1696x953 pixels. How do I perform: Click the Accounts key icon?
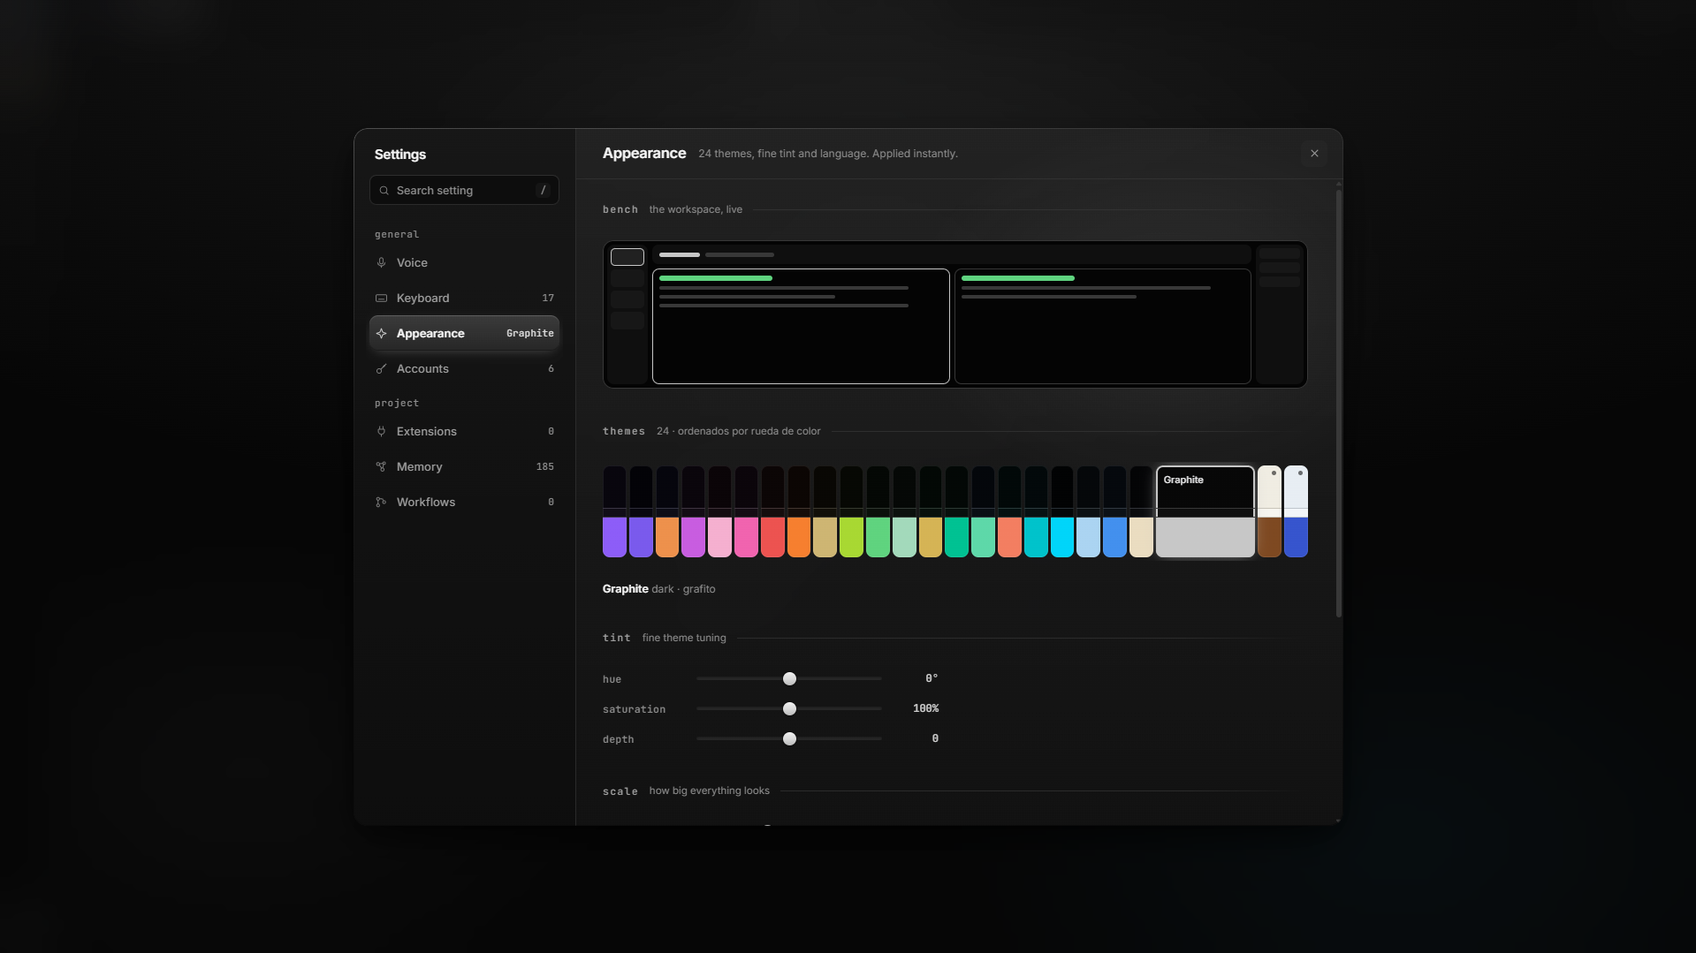pos(381,368)
